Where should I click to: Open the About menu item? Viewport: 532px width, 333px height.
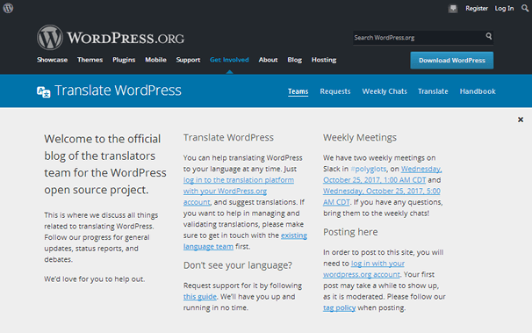point(268,60)
